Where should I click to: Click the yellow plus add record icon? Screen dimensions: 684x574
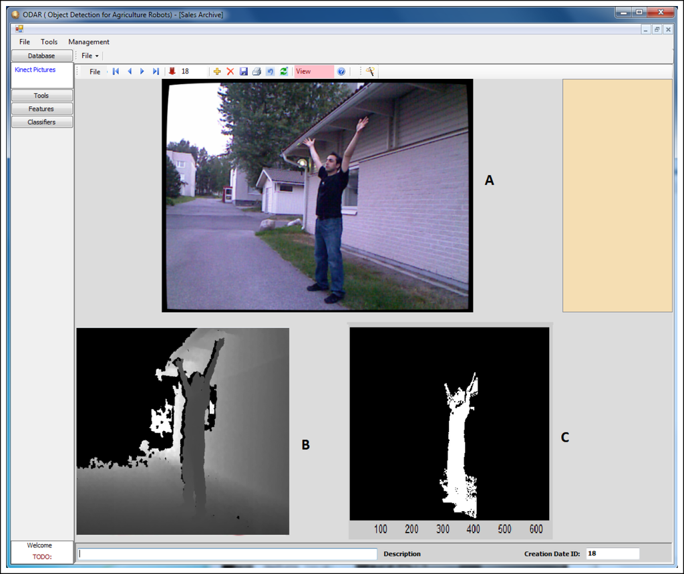[217, 71]
